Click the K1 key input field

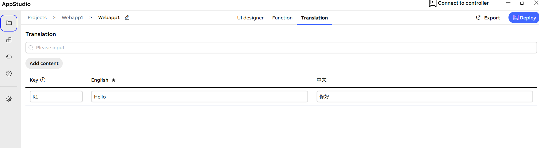click(x=56, y=97)
